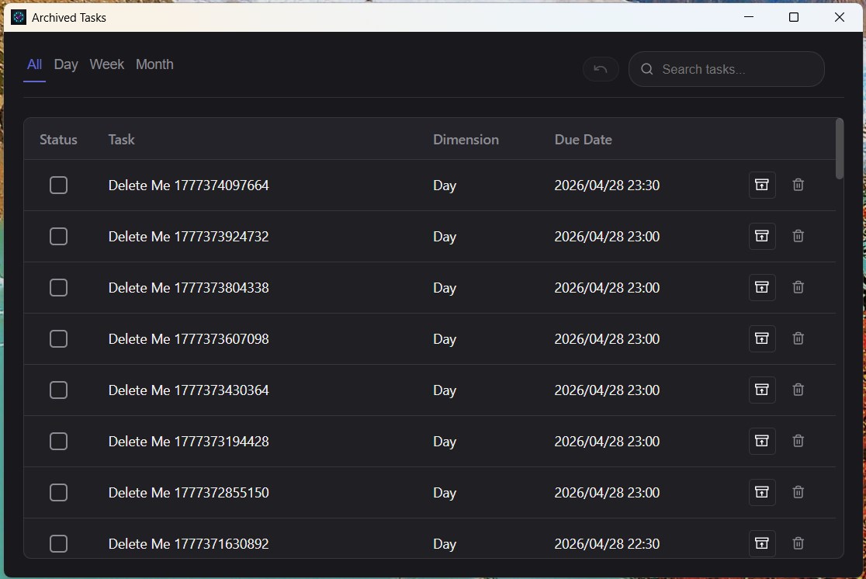Mark Delete Me 1777373804338 as done

[x=58, y=287]
